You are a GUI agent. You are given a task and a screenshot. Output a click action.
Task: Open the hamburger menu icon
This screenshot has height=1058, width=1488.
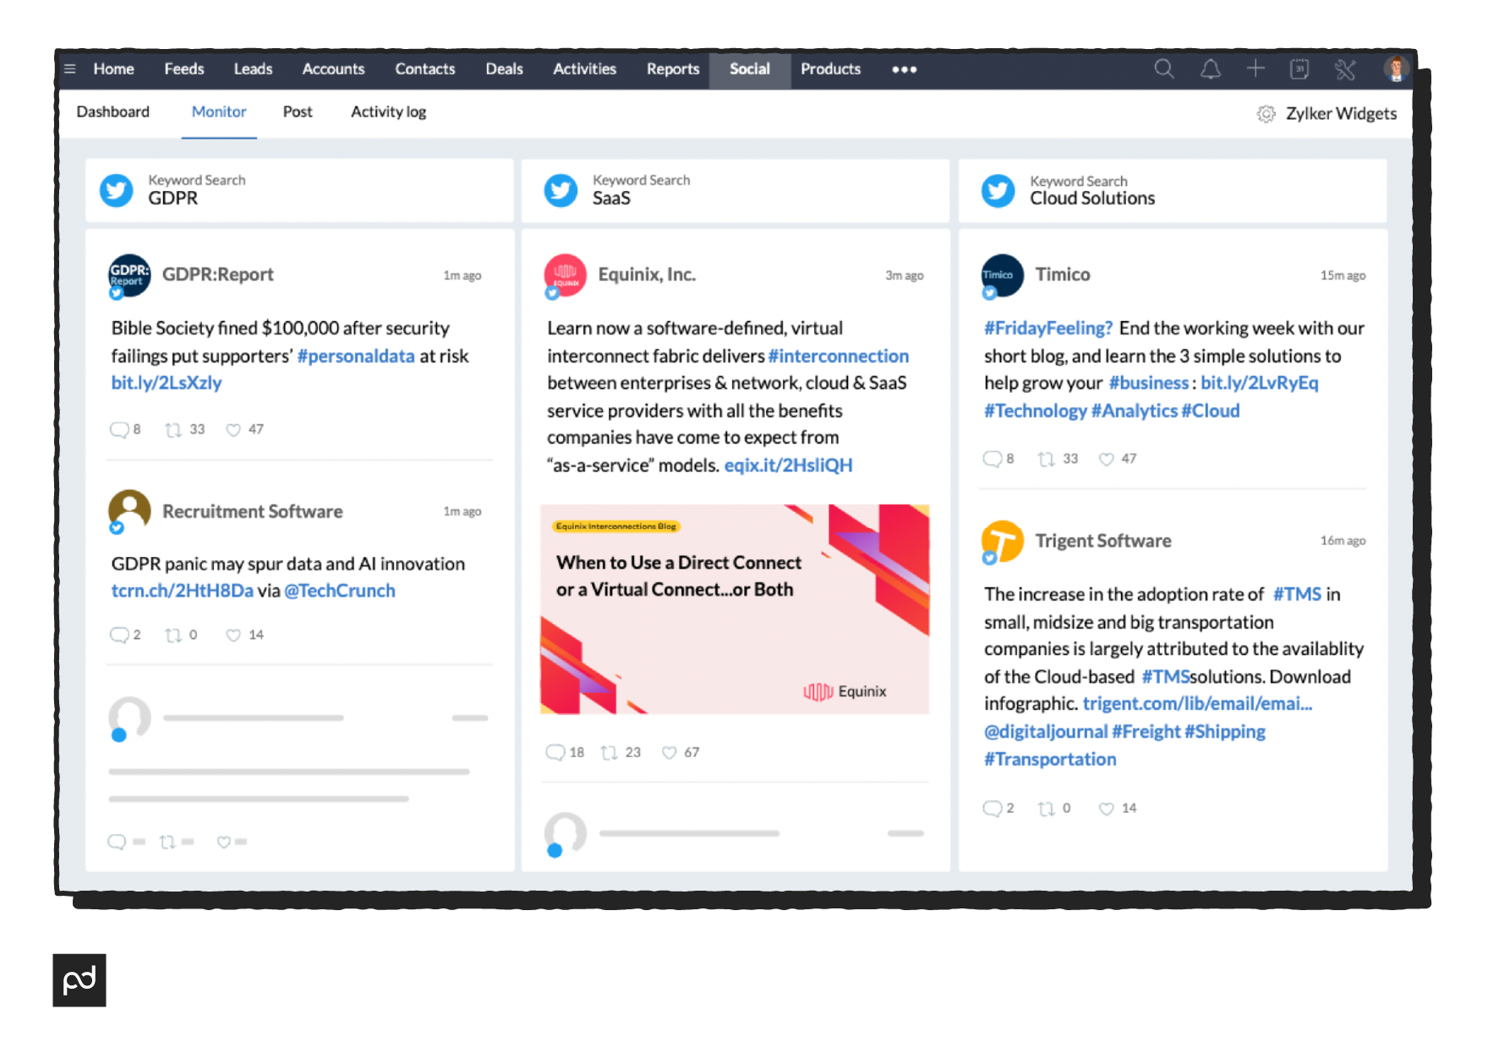(x=70, y=69)
